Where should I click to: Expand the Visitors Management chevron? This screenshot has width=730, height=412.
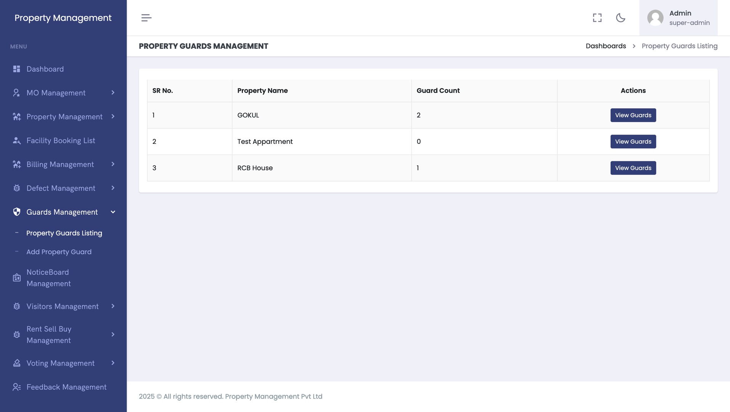coord(113,306)
